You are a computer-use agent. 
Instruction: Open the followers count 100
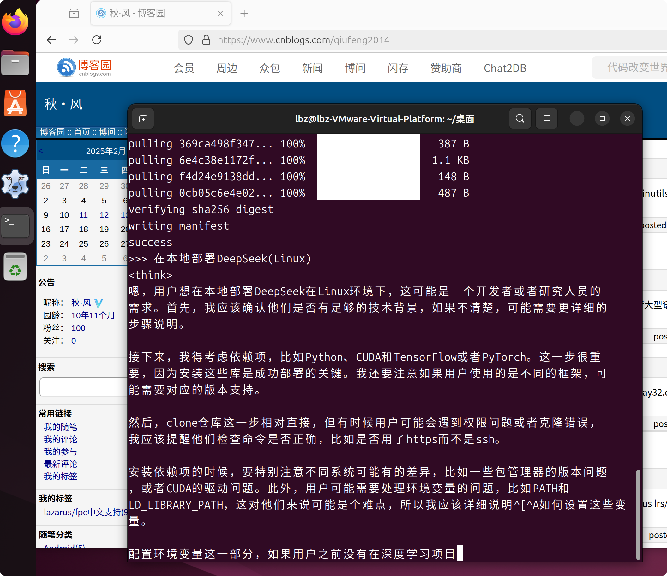(x=78, y=328)
